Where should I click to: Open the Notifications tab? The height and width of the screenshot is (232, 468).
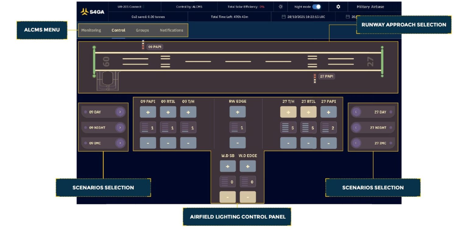click(x=171, y=30)
